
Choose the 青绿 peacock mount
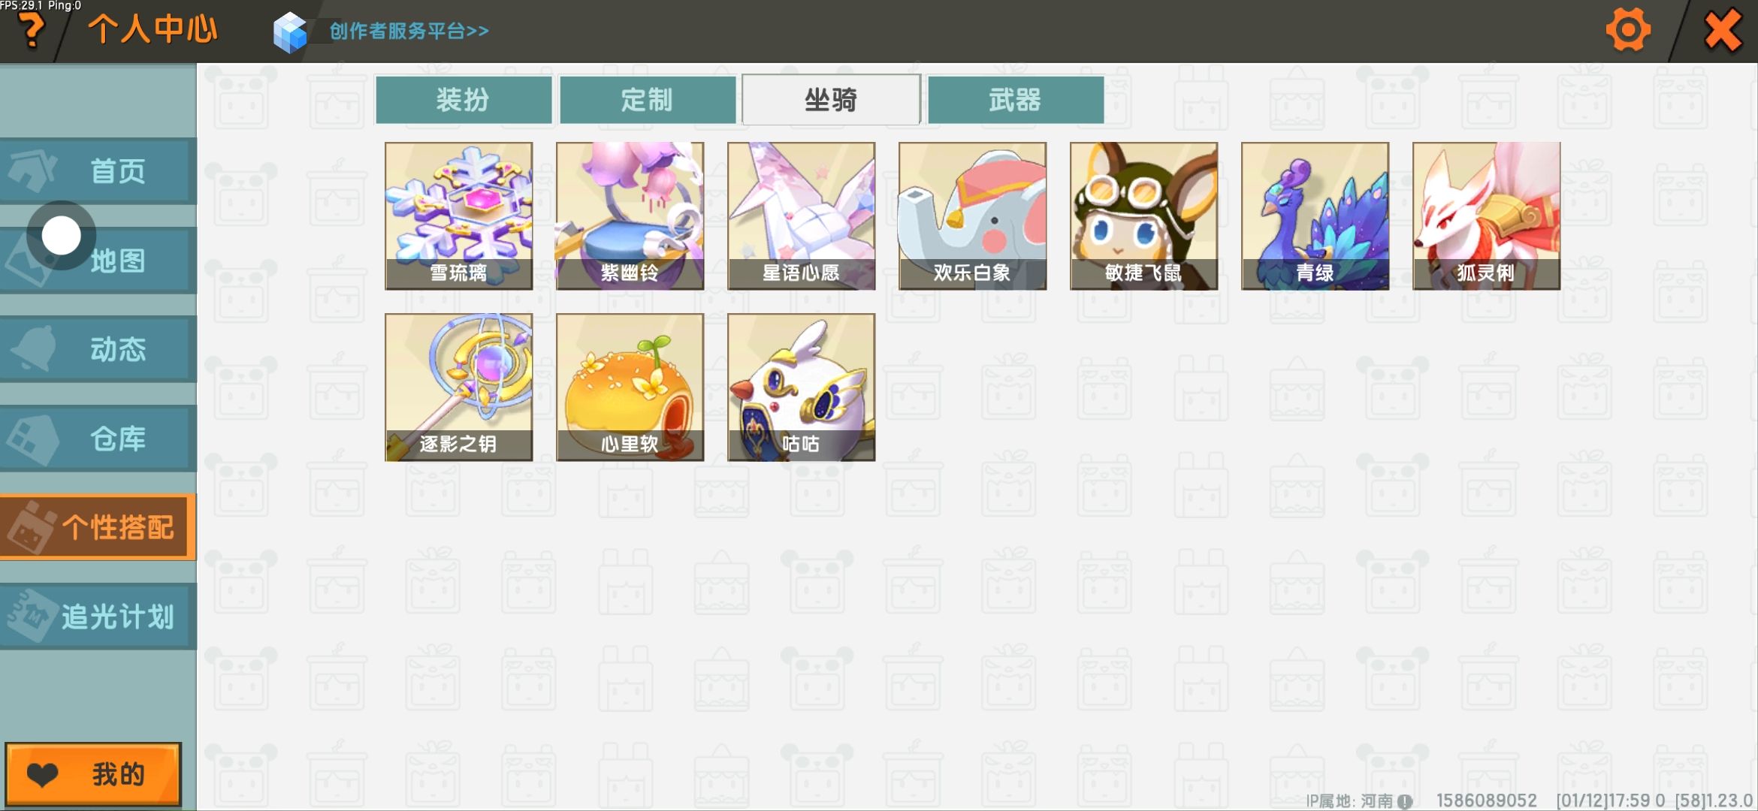[1315, 216]
